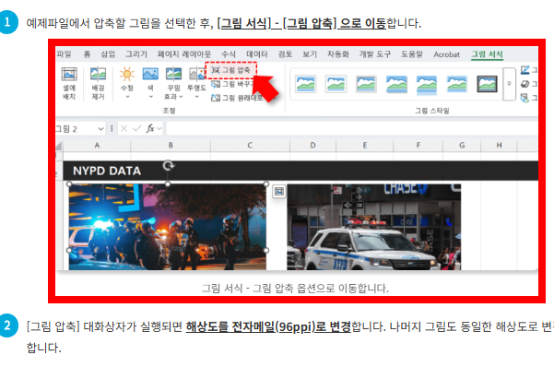
Task: Click the 셀에 배치 icon in the ribbon
Action: 69,75
